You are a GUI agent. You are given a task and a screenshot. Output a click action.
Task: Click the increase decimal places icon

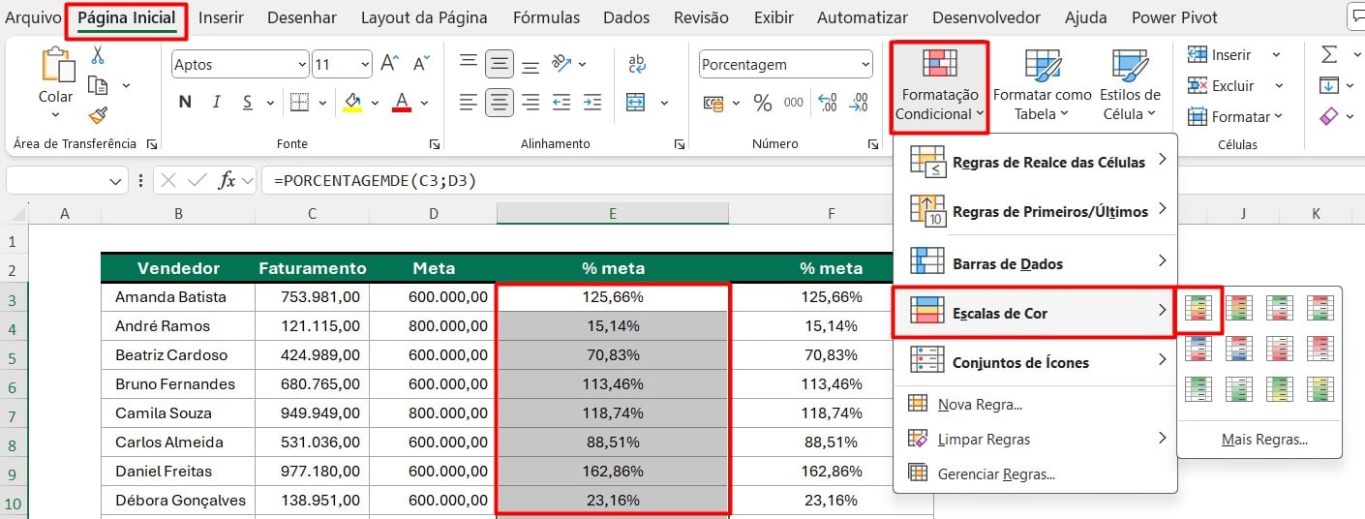coord(828,102)
